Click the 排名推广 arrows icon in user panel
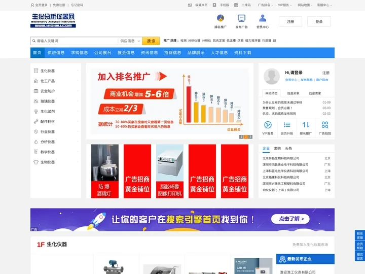365x274 pixels. (306, 125)
